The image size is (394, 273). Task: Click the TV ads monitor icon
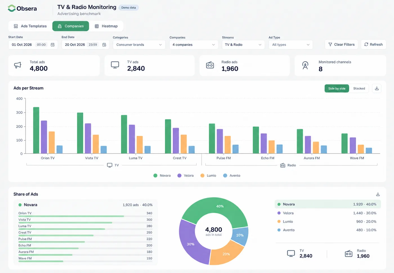[x=115, y=65]
